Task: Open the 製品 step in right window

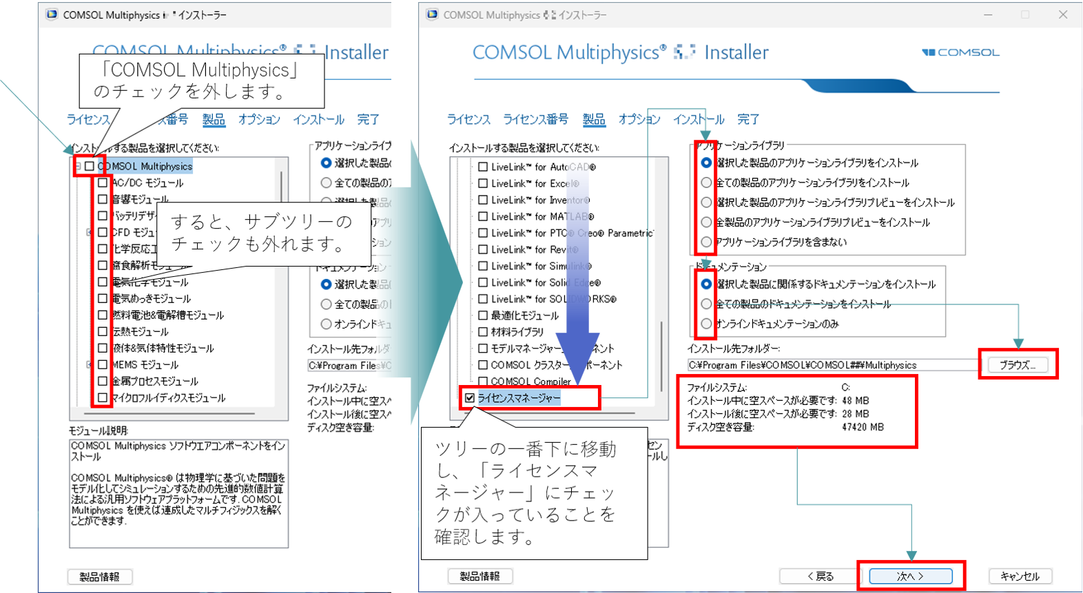Action: [594, 119]
